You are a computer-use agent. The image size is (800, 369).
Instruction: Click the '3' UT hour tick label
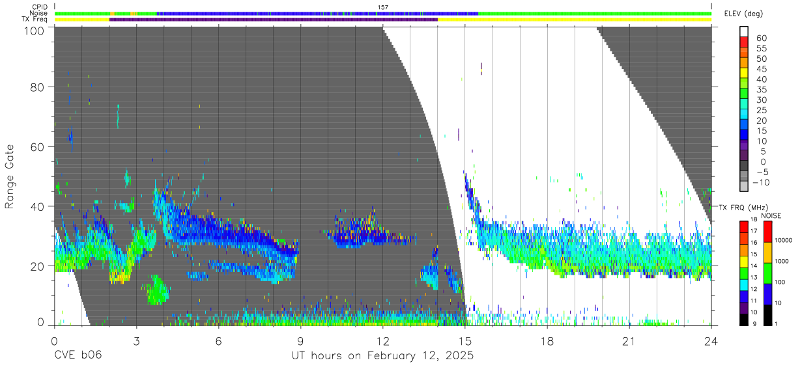click(136, 342)
